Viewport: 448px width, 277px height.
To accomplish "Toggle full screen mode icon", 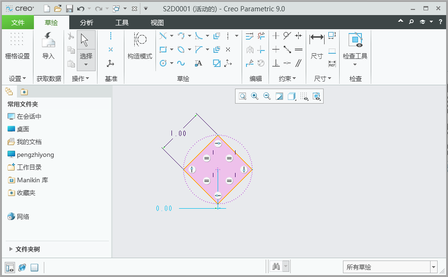I will click(34, 268).
